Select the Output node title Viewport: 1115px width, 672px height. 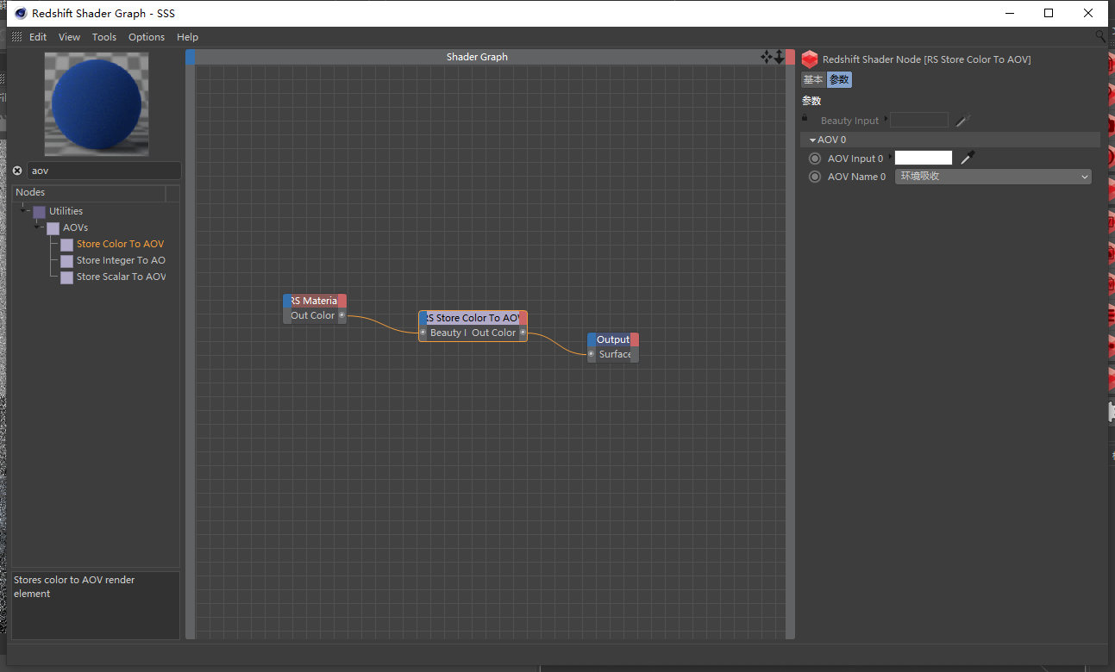pyautogui.click(x=613, y=339)
